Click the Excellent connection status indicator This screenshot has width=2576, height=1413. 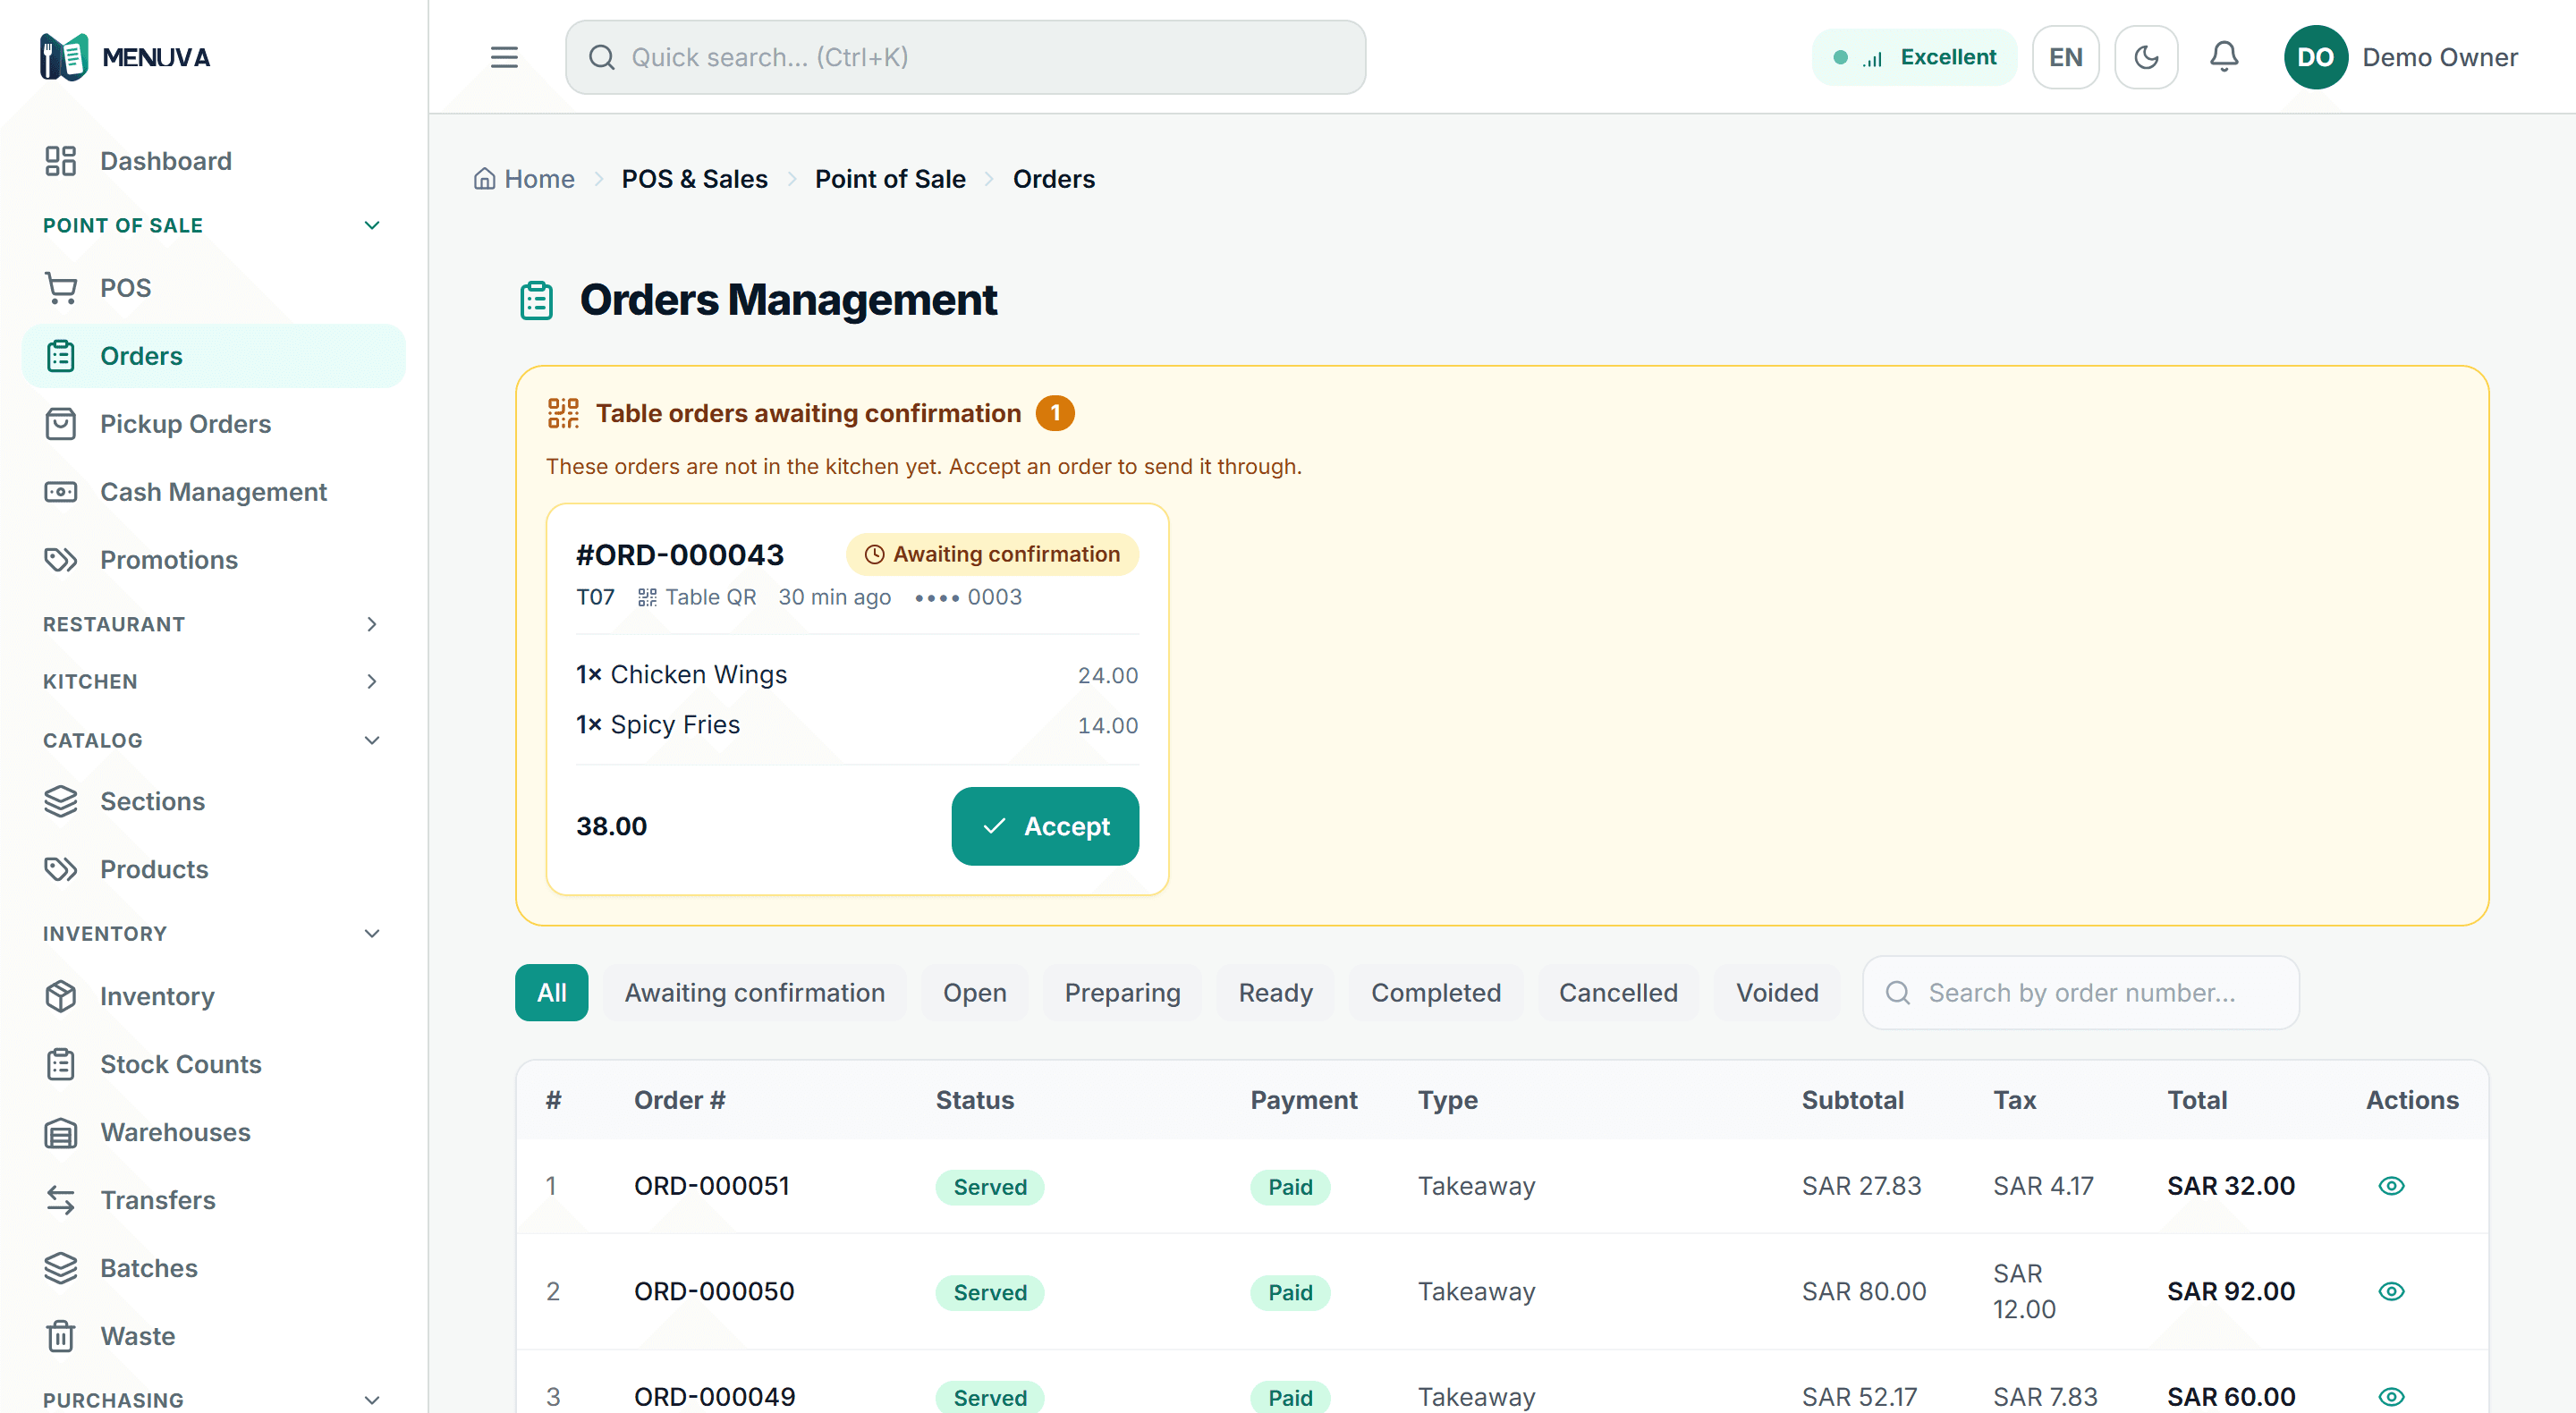(x=1913, y=57)
